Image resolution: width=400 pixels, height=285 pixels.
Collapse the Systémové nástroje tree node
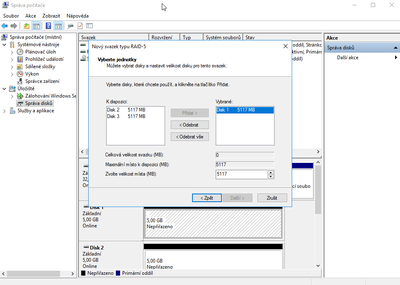pos(4,45)
